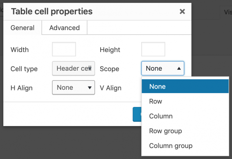Click the Cell type label
232x159 pixels.
pos(24,69)
